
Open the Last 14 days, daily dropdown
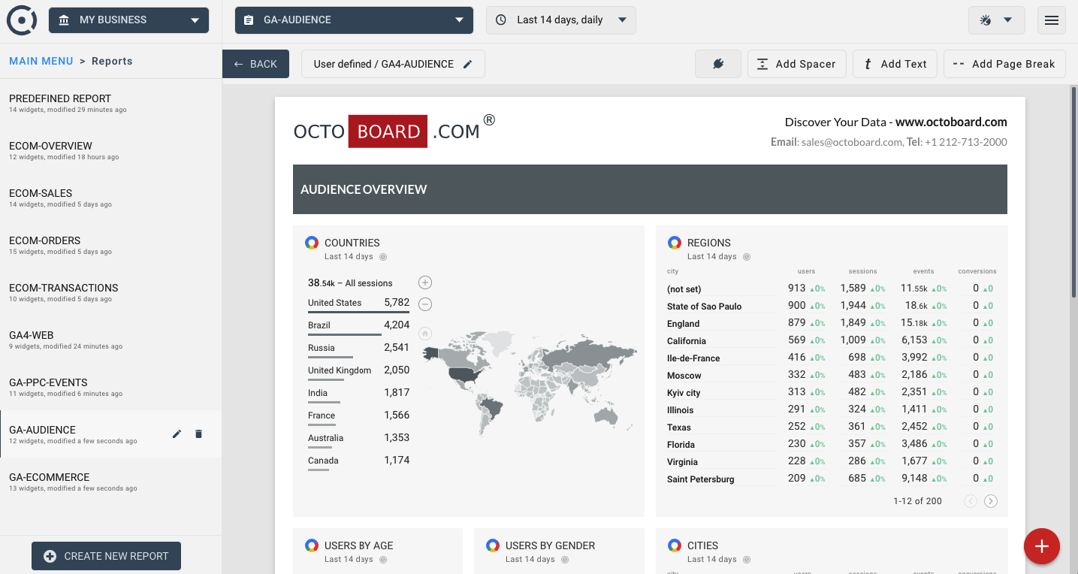point(561,20)
